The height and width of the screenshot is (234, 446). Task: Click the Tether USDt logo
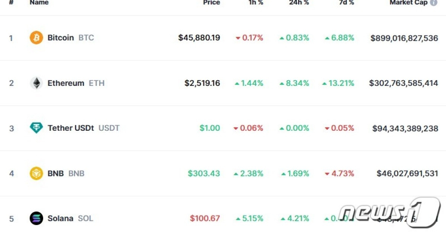pos(36,128)
